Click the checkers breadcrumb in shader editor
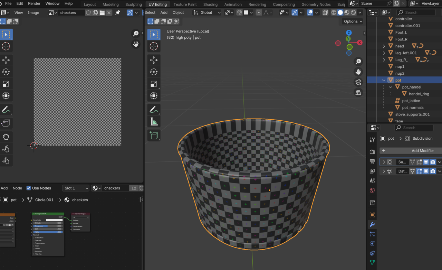 (80, 200)
